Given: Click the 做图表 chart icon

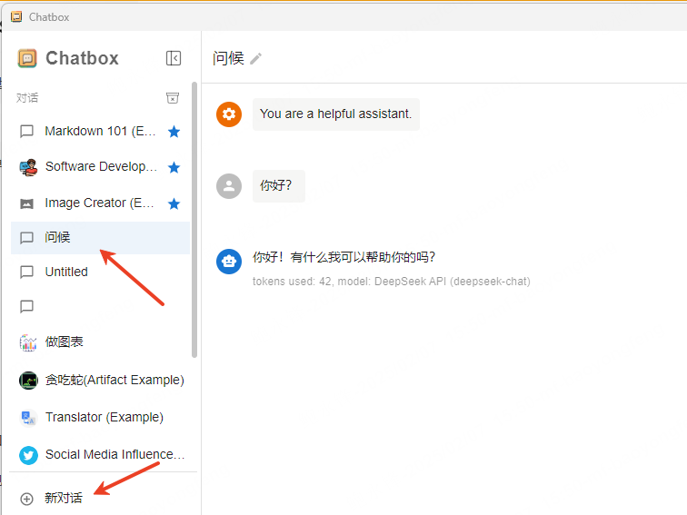Looking at the screenshot, I should coord(28,342).
